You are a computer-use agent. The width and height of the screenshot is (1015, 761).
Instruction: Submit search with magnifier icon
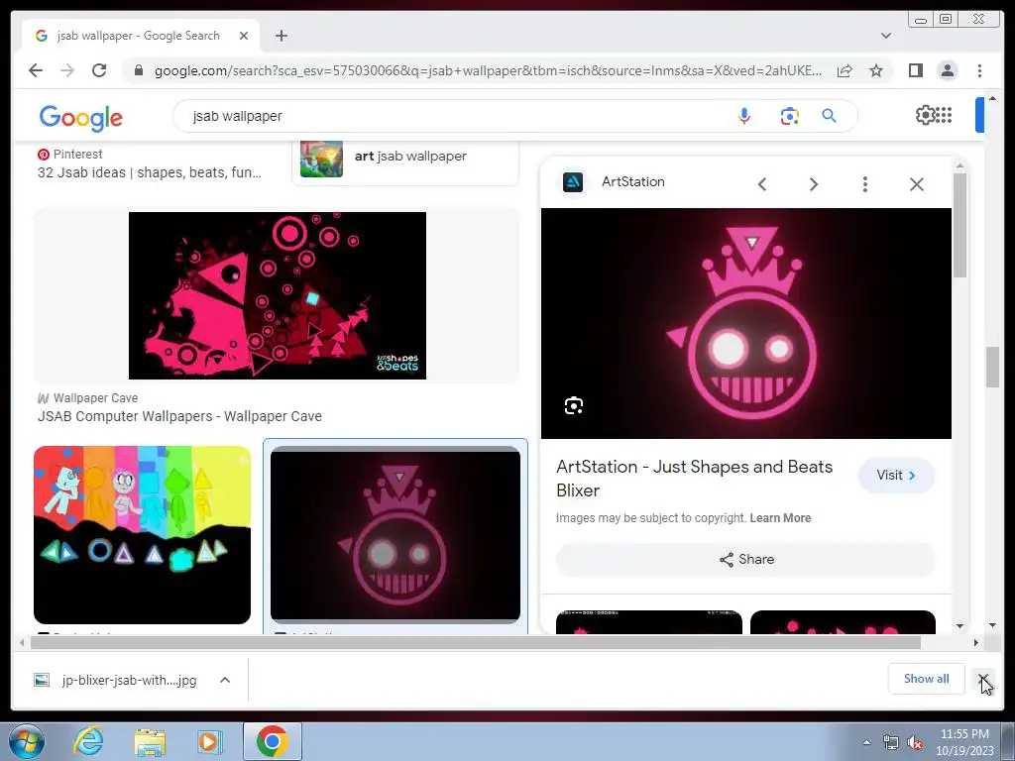[830, 116]
